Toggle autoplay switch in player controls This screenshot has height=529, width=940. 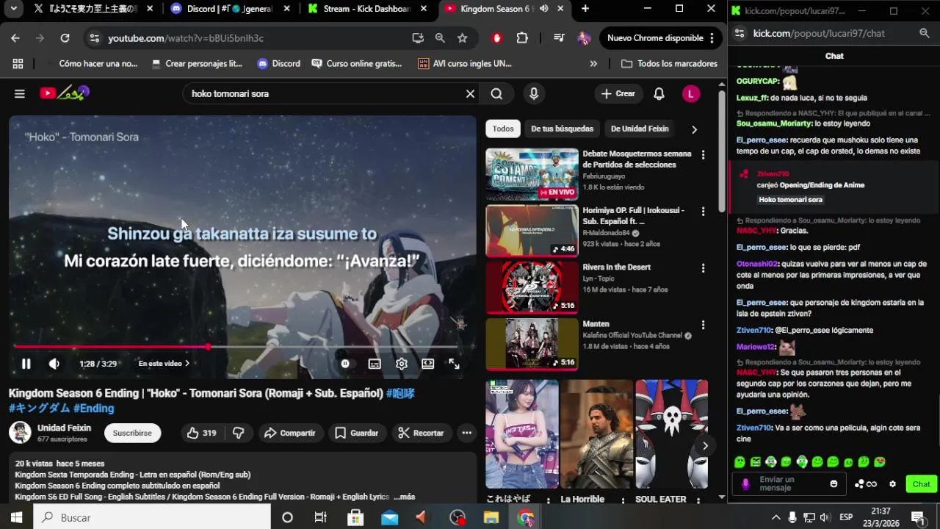coord(345,364)
